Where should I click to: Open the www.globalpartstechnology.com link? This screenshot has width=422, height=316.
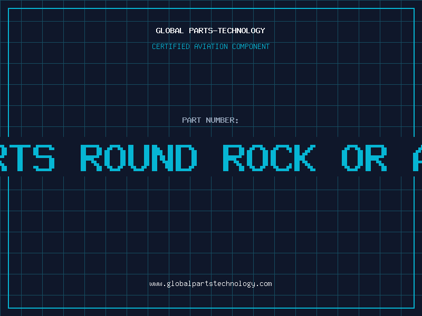pyautogui.click(x=210, y=284)
